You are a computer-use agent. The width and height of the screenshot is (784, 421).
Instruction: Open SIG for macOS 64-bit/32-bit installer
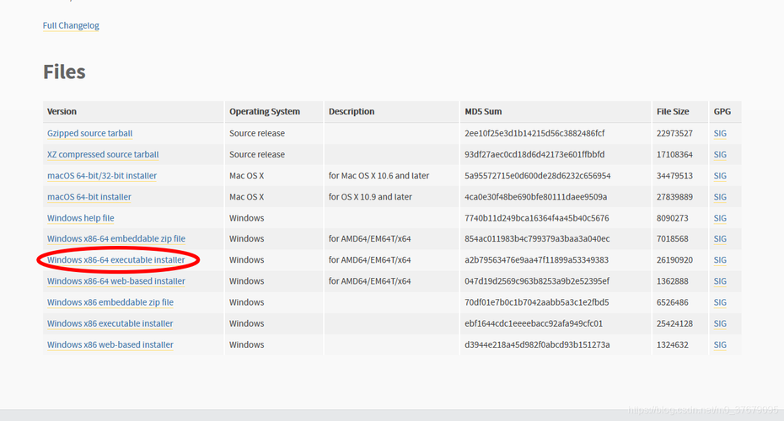720,176
